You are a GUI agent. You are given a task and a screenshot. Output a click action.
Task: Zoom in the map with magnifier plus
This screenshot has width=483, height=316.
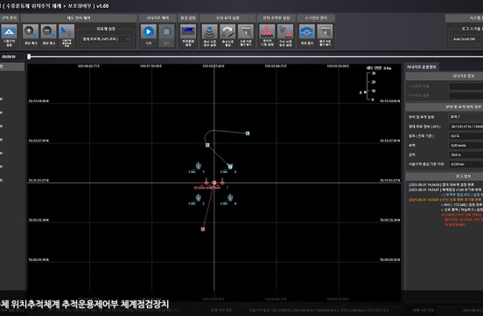31,31
